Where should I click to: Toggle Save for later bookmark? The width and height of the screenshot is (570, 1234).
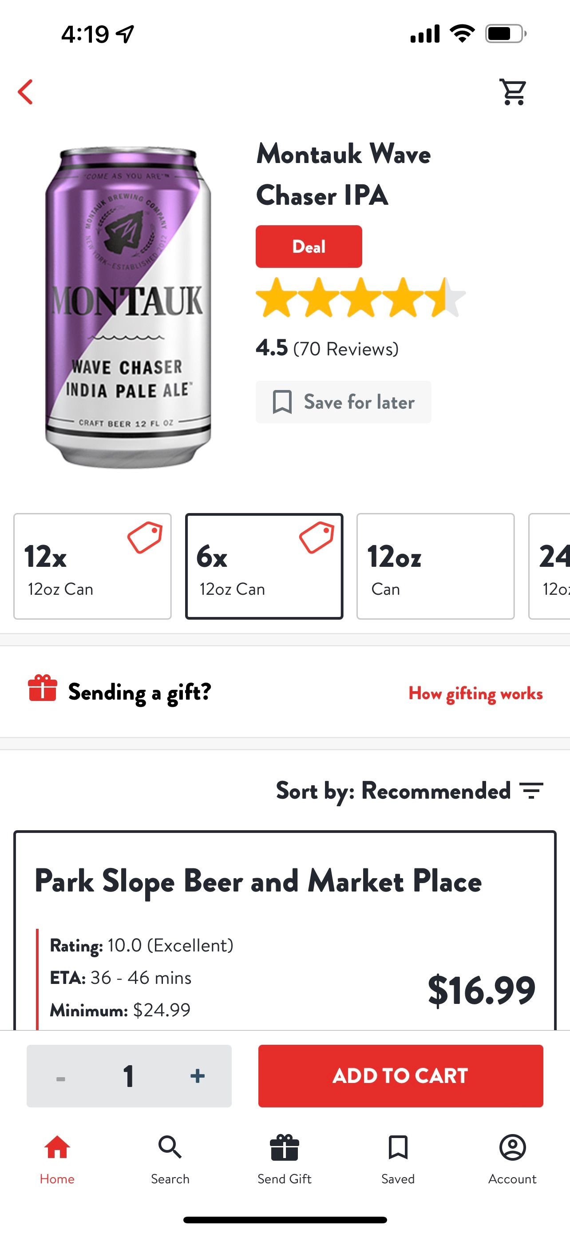343,402
